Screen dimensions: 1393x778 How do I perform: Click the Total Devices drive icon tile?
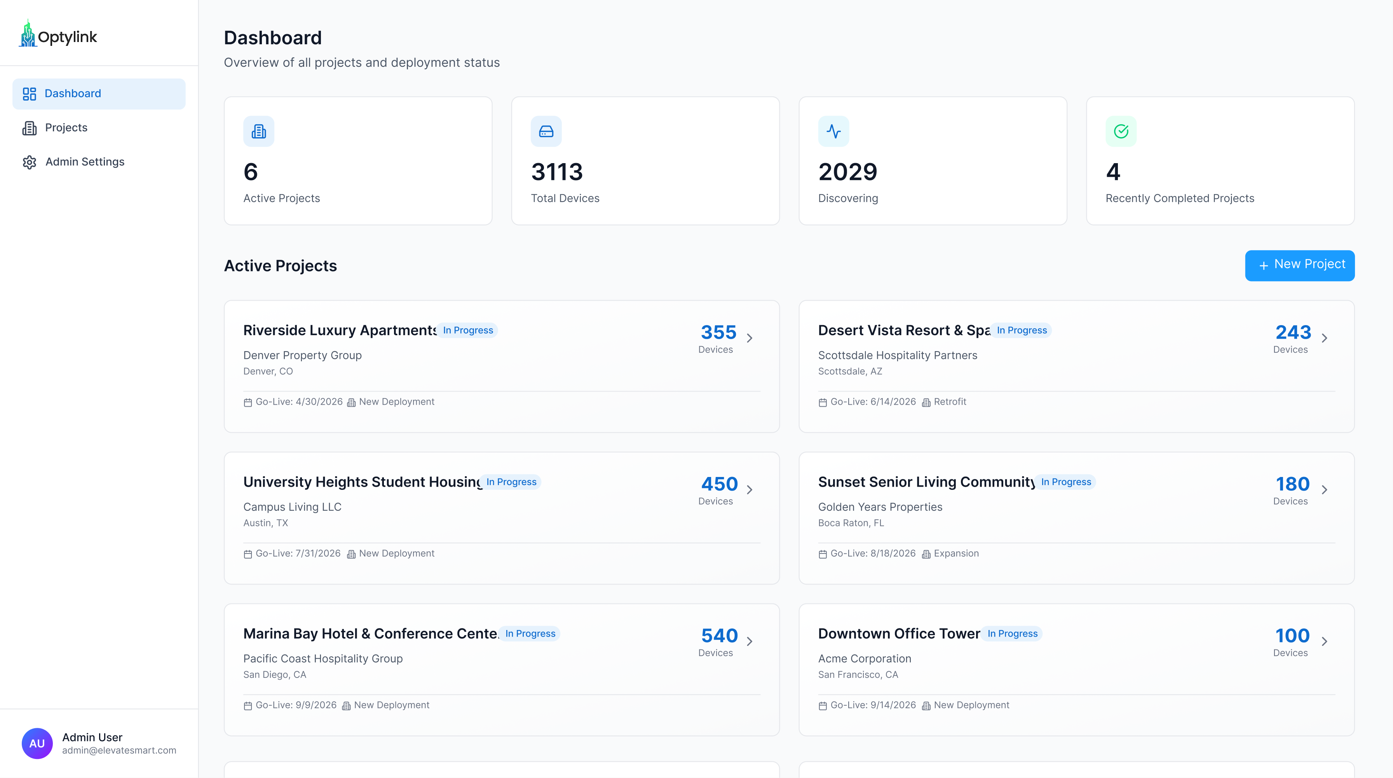[546, 131]
